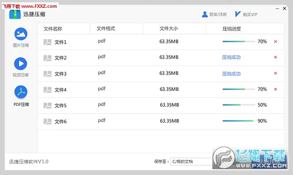This screenshot has height=175, width=293.
Task: Open the 购买VIP link
Action: coord(250,15)
